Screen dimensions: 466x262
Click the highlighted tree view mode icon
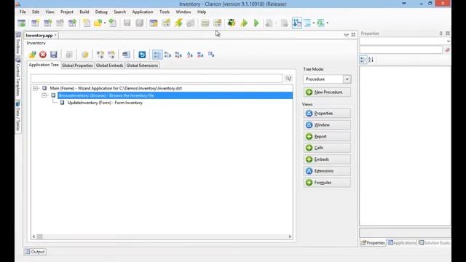pos(157,55)
